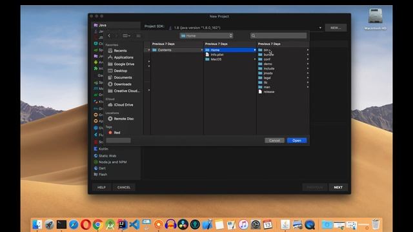Open Google Drive in Favorites sidebar
Image resolution: width=413 pixels, height=232 pixels.
(x=121, y=64)
